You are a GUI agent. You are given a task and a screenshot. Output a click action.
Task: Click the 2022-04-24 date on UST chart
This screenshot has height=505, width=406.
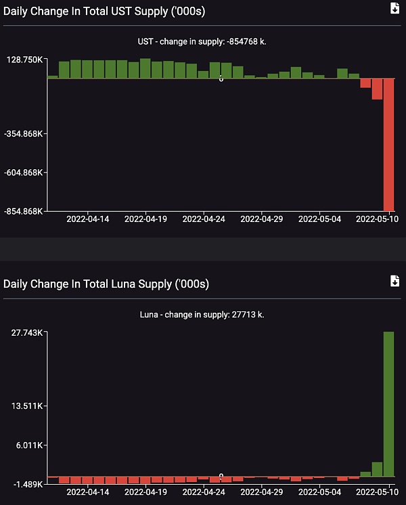(204, 219)
